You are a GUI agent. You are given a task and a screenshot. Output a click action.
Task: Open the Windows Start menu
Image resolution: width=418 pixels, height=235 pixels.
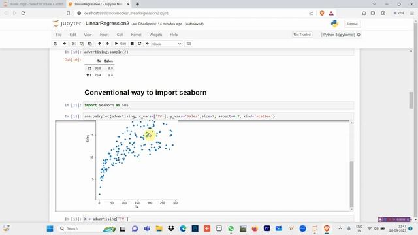(x=50, y=228)
